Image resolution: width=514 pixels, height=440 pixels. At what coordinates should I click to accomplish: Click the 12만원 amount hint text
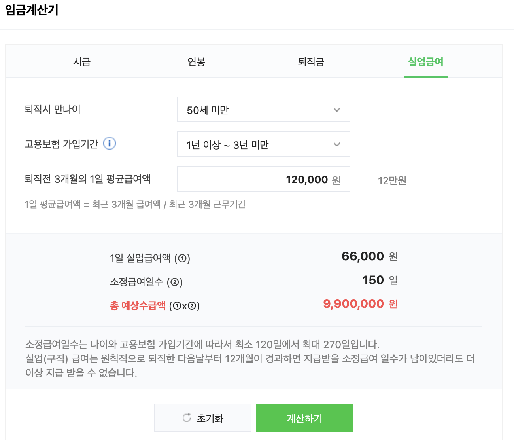tap(391, 181)
